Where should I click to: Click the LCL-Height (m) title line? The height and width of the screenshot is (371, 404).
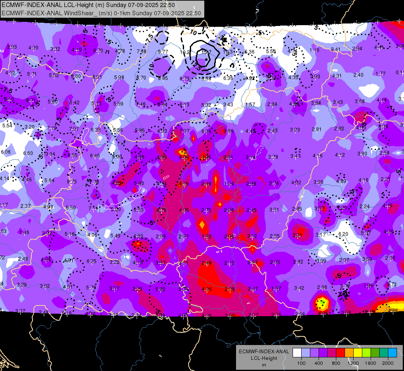coord(88,5)
